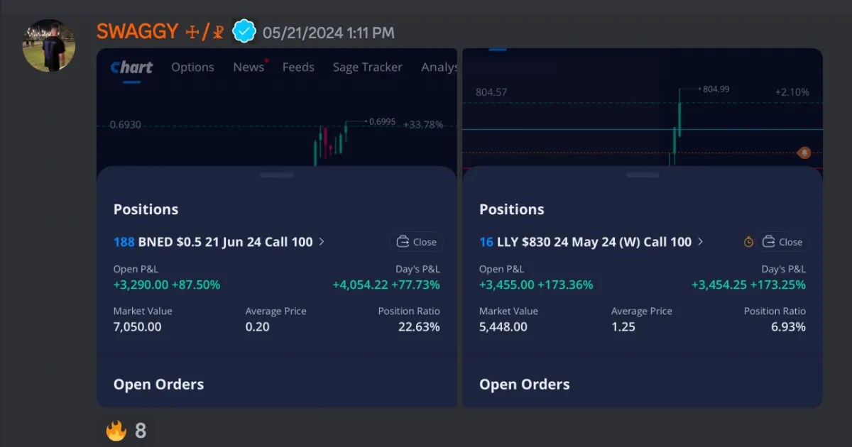Viewport: 852px width, 447px height.
Task: Click the SWAGGY username
Action: 137,32
